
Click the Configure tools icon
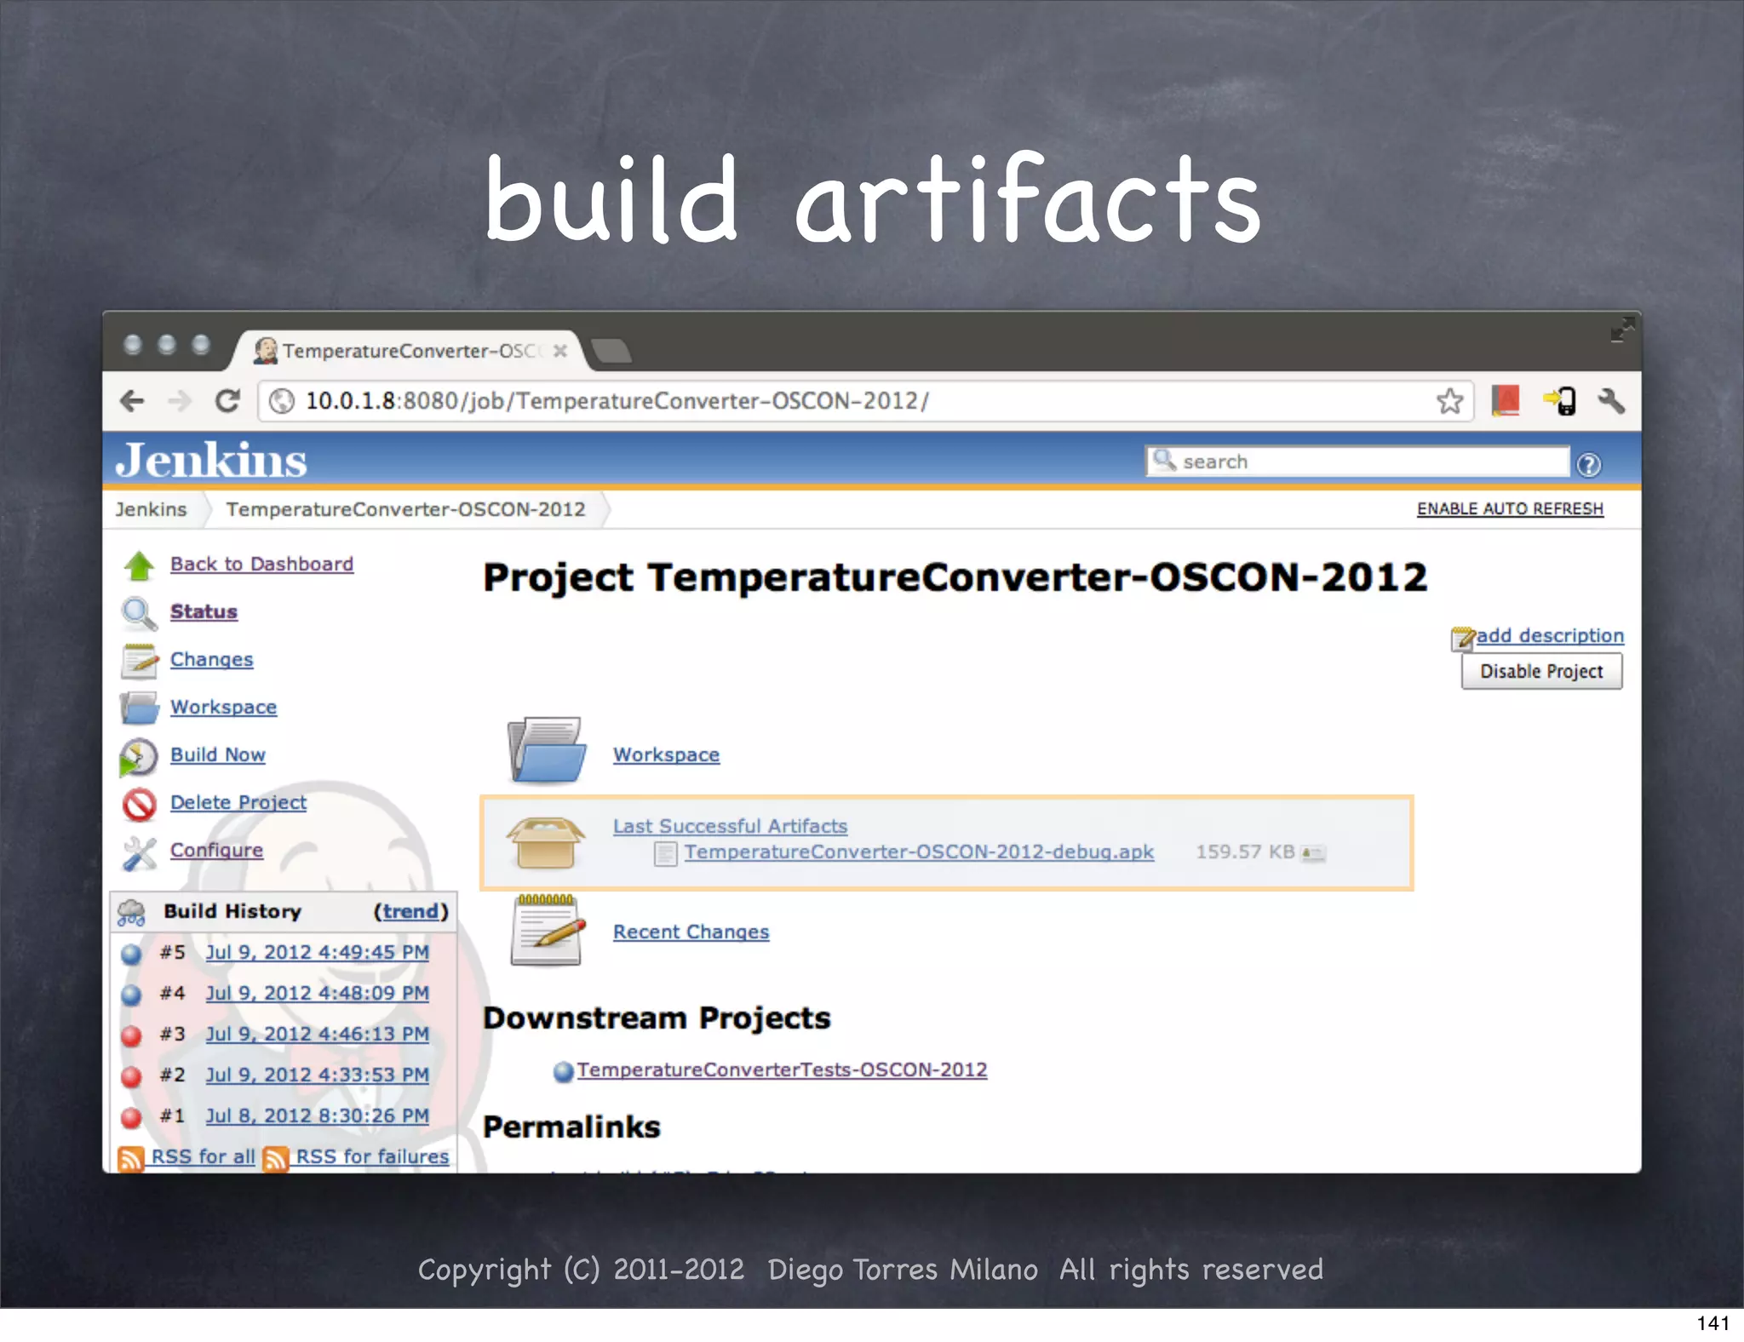(x=139, y=852)
